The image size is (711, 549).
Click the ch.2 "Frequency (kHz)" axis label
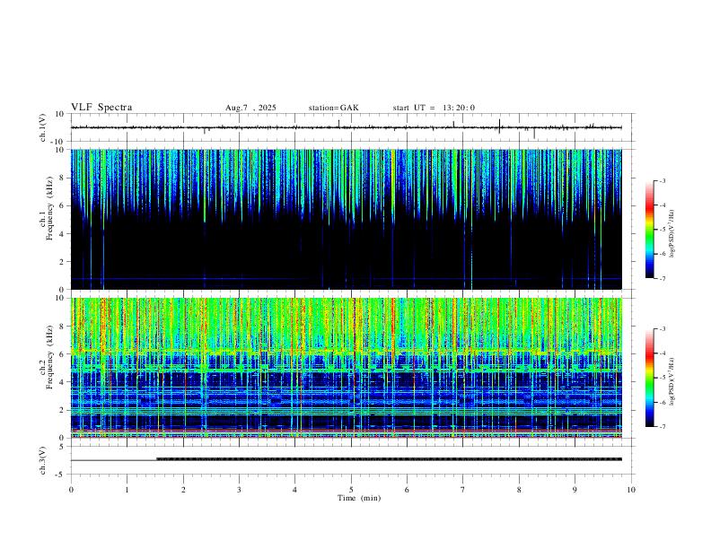[49, 357]
